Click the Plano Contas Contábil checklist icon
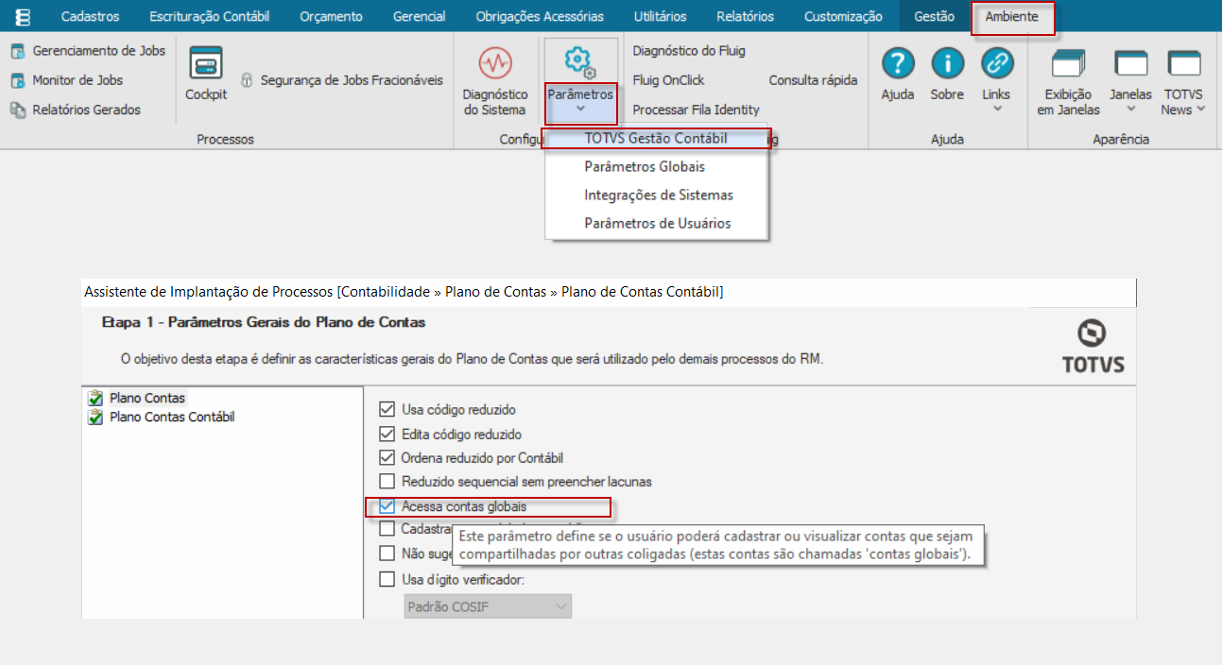The height and width of the screenshot is (665, 1222). click(95, 417)
